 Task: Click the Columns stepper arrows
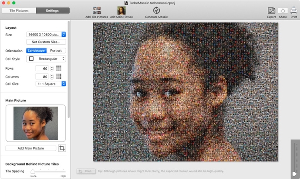[x=52, y=77]
